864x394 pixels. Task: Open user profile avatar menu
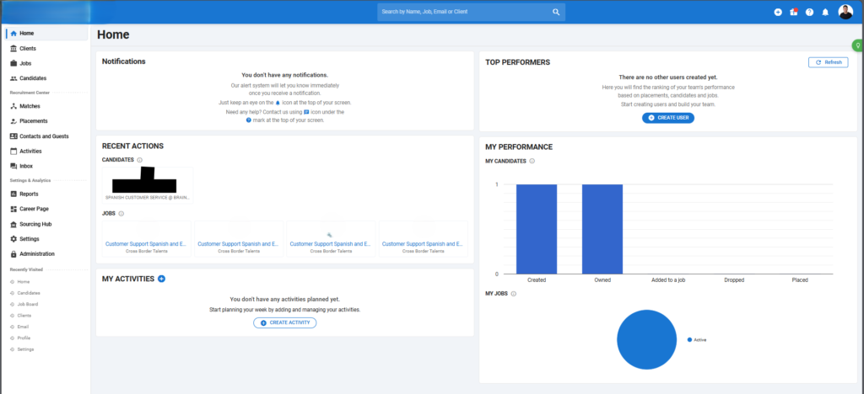[x=845, y=12]
